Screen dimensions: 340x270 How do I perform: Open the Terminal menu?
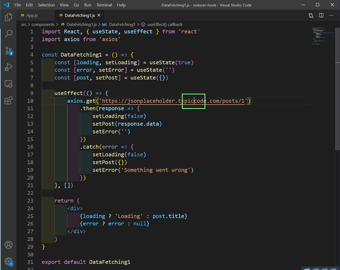104,5
